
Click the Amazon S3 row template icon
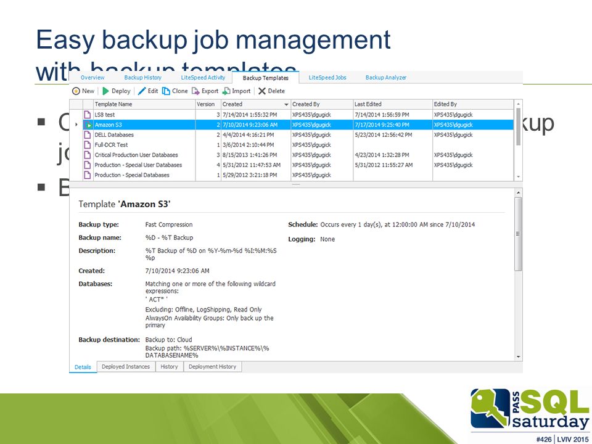[x=88, y=125]
